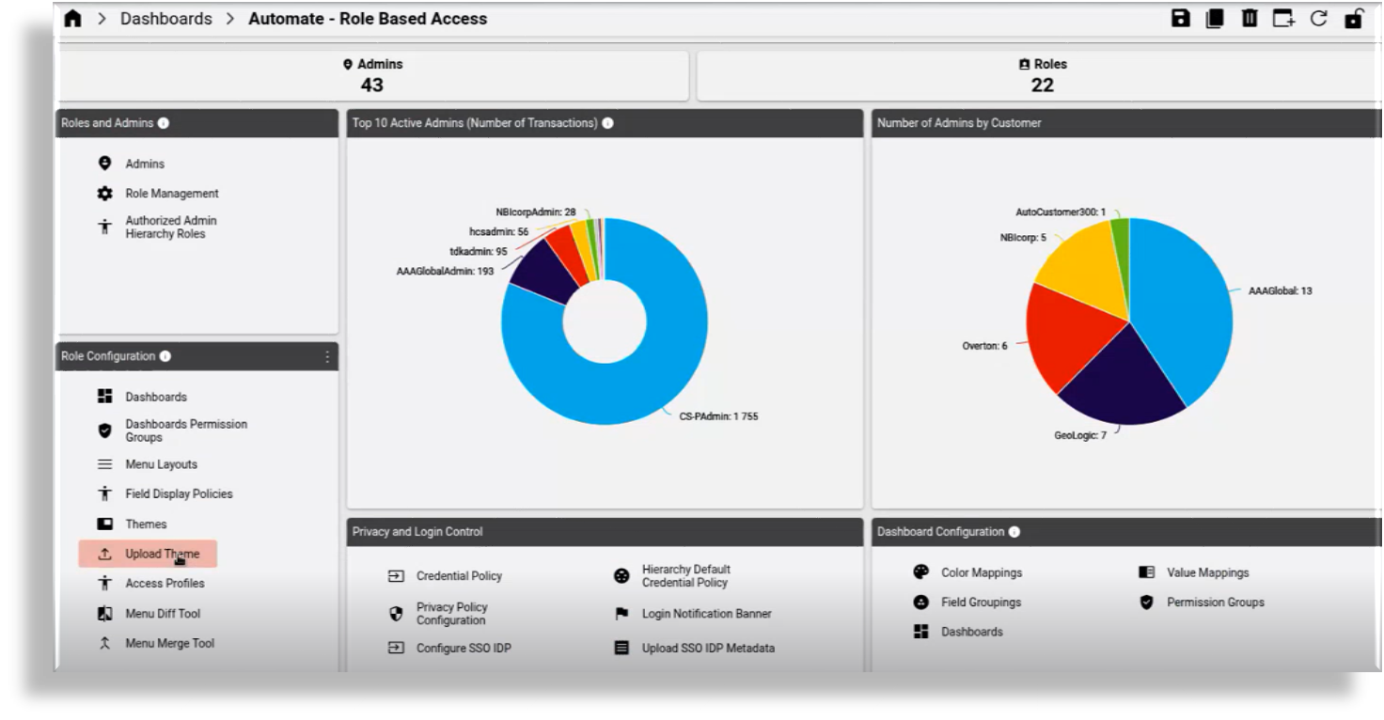1384x720 pixels.
Task: Click the add widget icon
Action: [x=1283, y=18]
